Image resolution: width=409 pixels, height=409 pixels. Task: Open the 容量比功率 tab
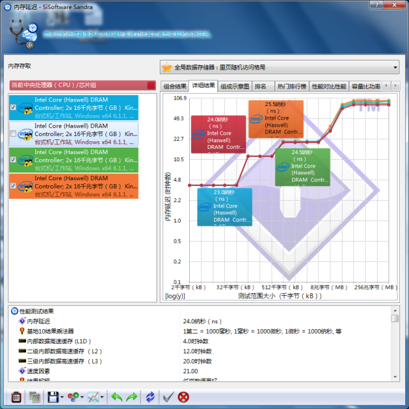click(366, 86)
